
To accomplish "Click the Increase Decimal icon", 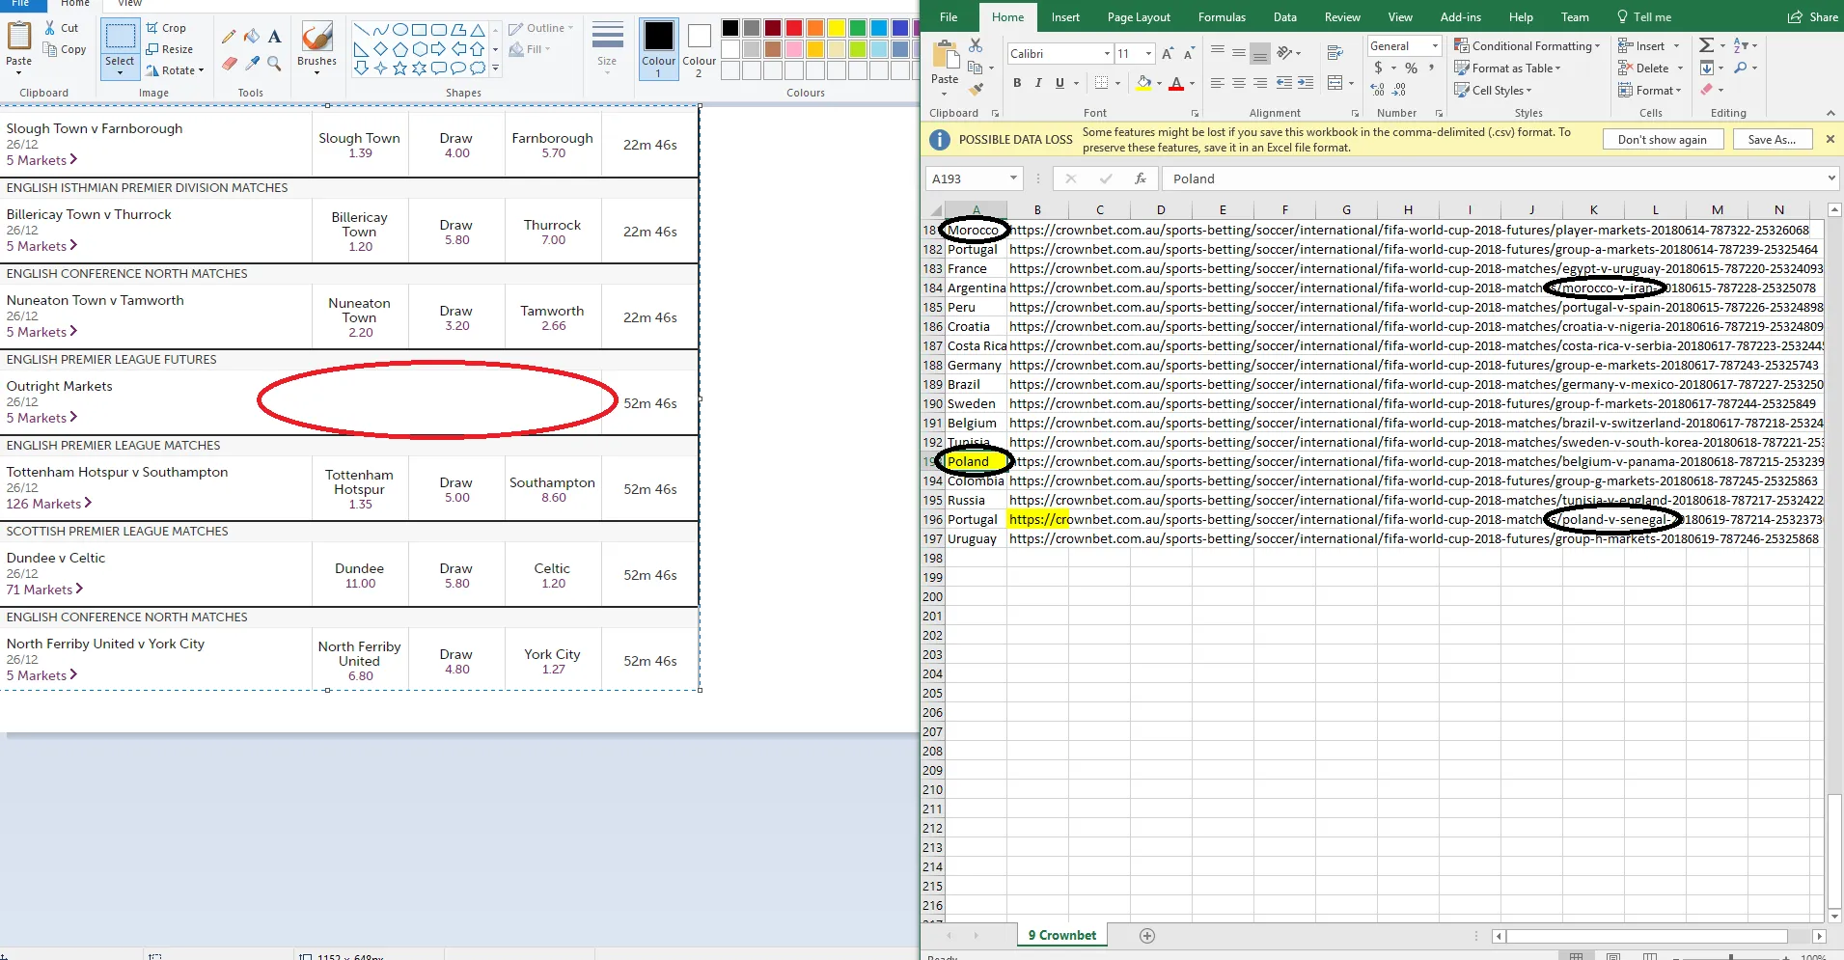I will pos(1377,90).
